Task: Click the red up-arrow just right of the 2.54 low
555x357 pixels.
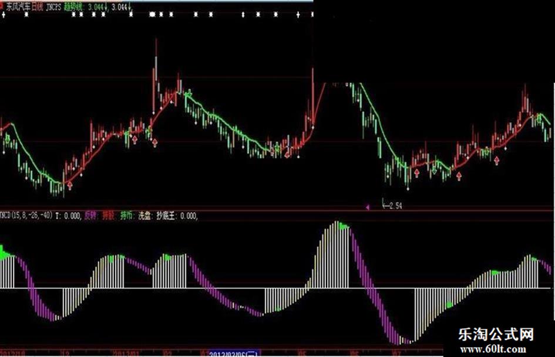Action: click(416, 172)
